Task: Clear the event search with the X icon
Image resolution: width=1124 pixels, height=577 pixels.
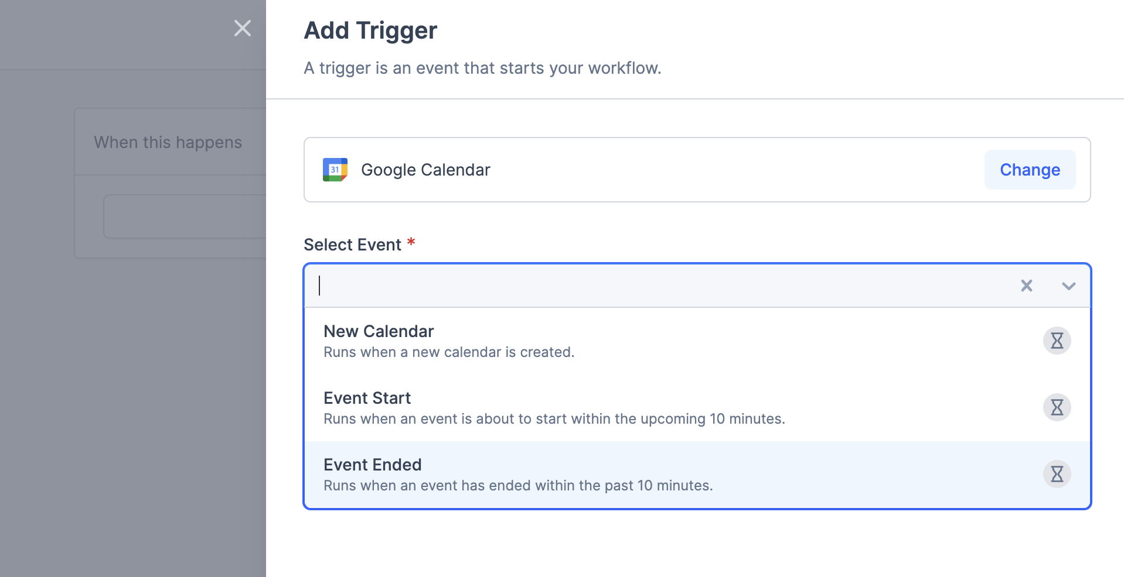Action: pos(1027,286)
